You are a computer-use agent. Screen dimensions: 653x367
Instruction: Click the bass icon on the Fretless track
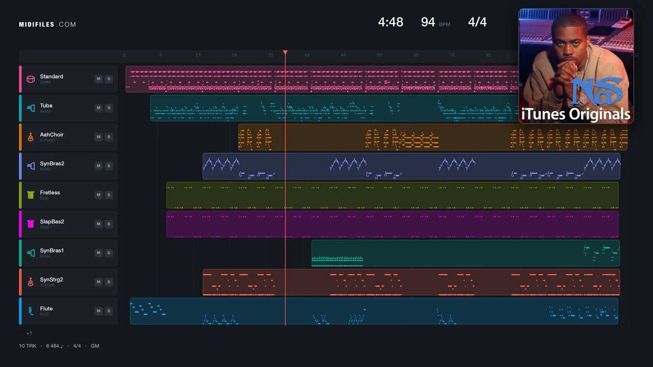coord(31,195)
